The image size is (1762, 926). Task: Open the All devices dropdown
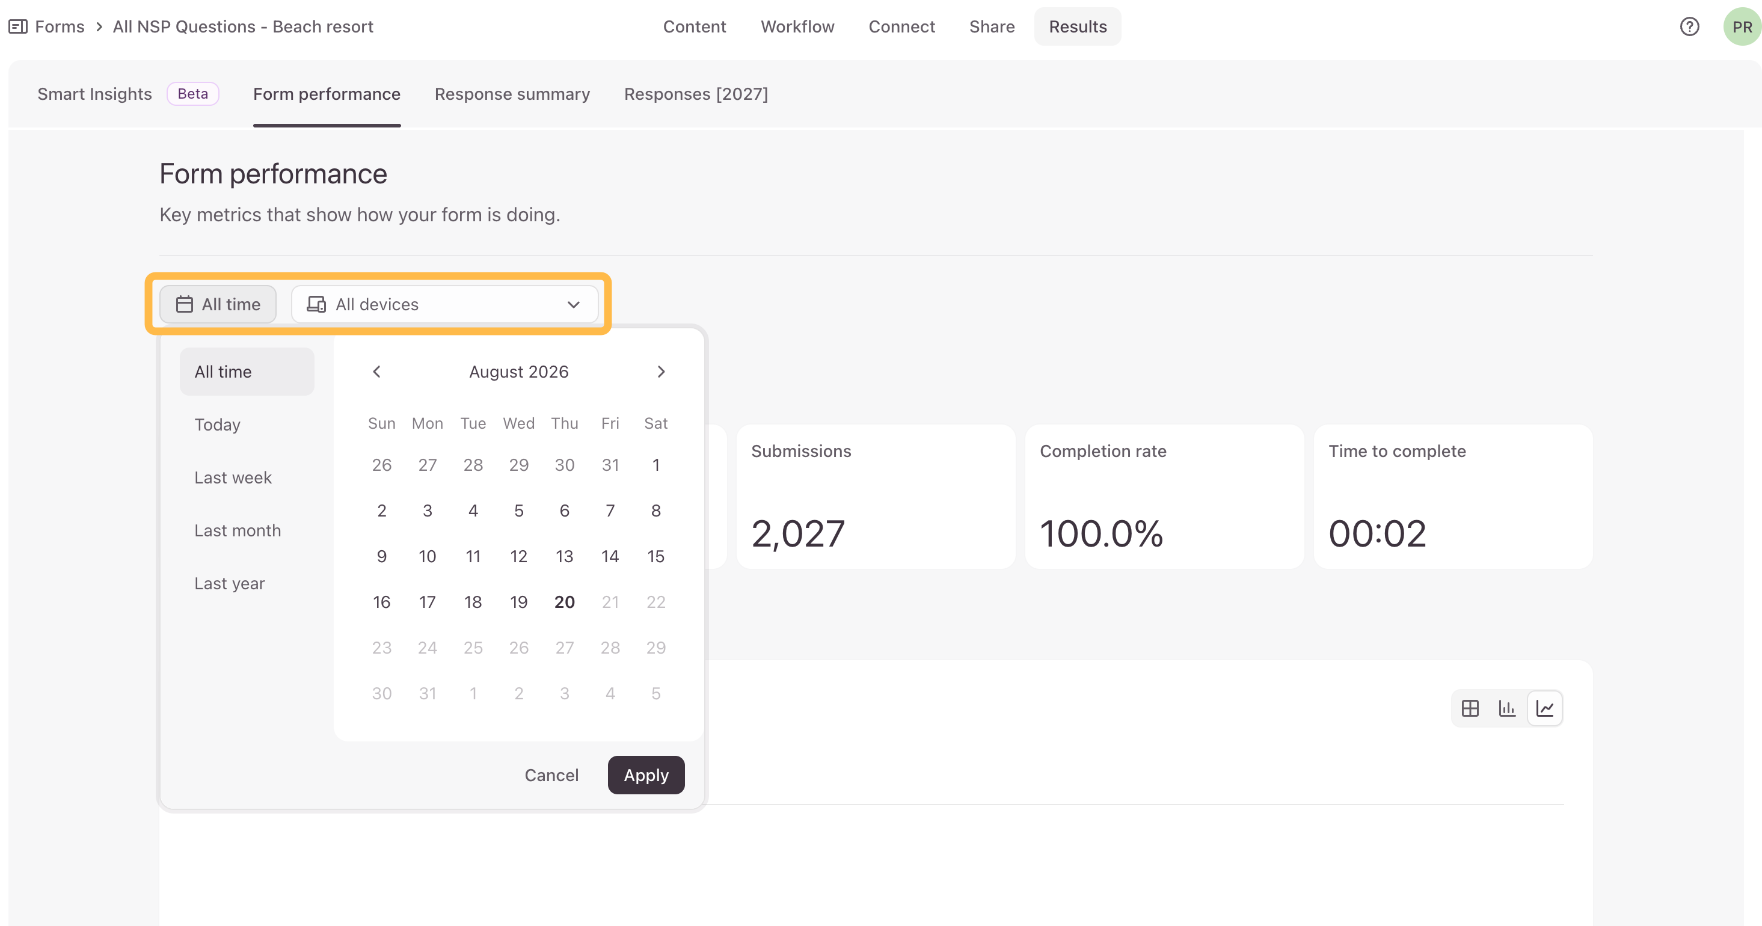click(444, 304)
